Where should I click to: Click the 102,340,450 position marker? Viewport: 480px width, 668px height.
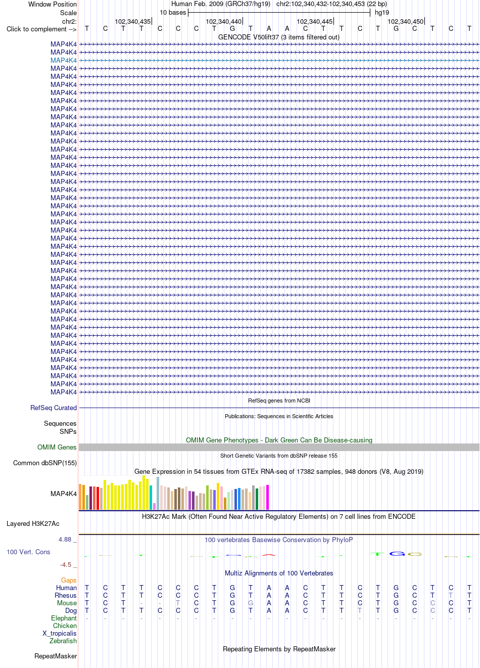(x=406, y=21)
